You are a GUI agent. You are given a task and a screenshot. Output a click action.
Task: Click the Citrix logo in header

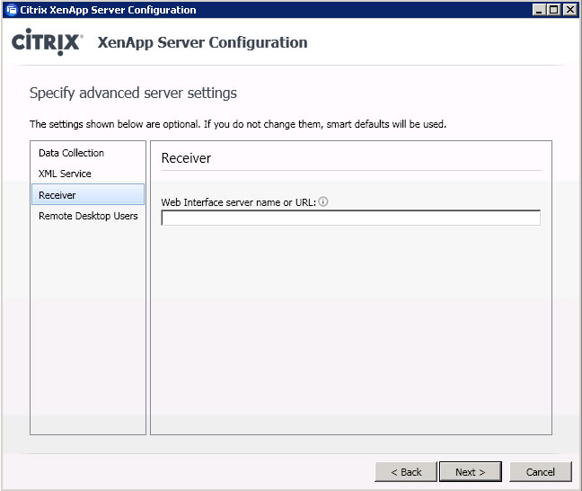[x=47, y=42]
